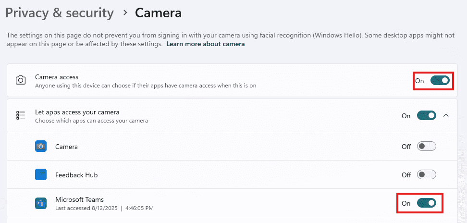
Task: Click the Feedback Hub row label
Action: pos(76,175)
